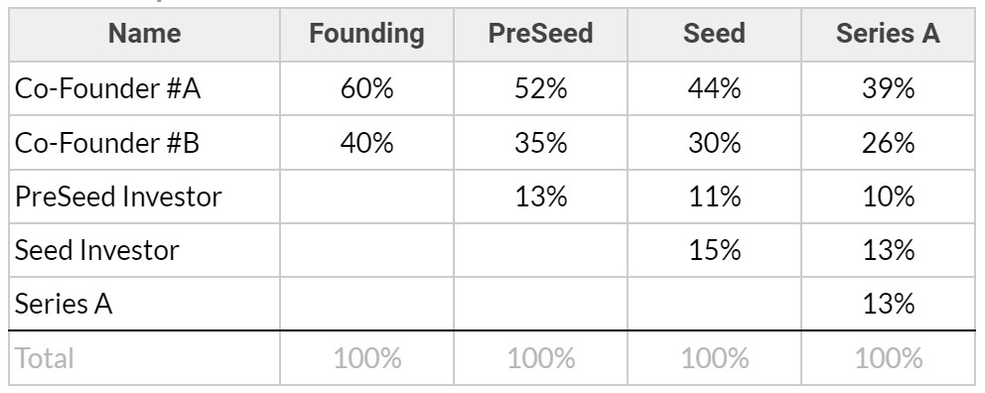Click the Name column header

pyautogui.click(x=145, y=34)
